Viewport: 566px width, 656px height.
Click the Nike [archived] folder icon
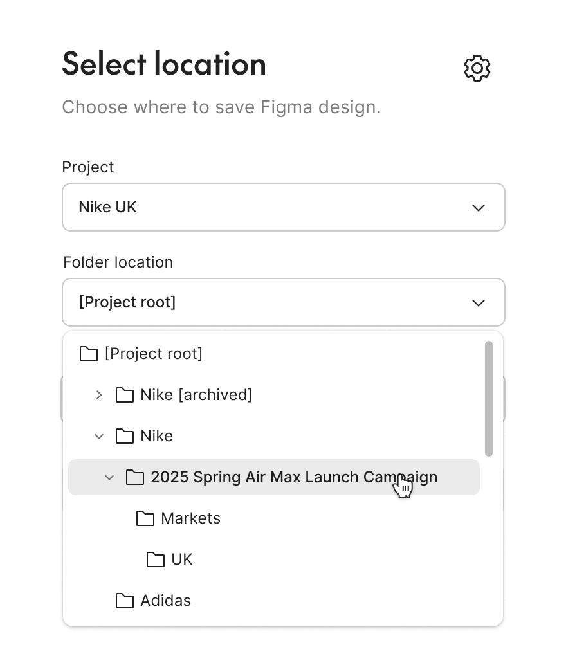pyautogui.click(x=125, y=395)
